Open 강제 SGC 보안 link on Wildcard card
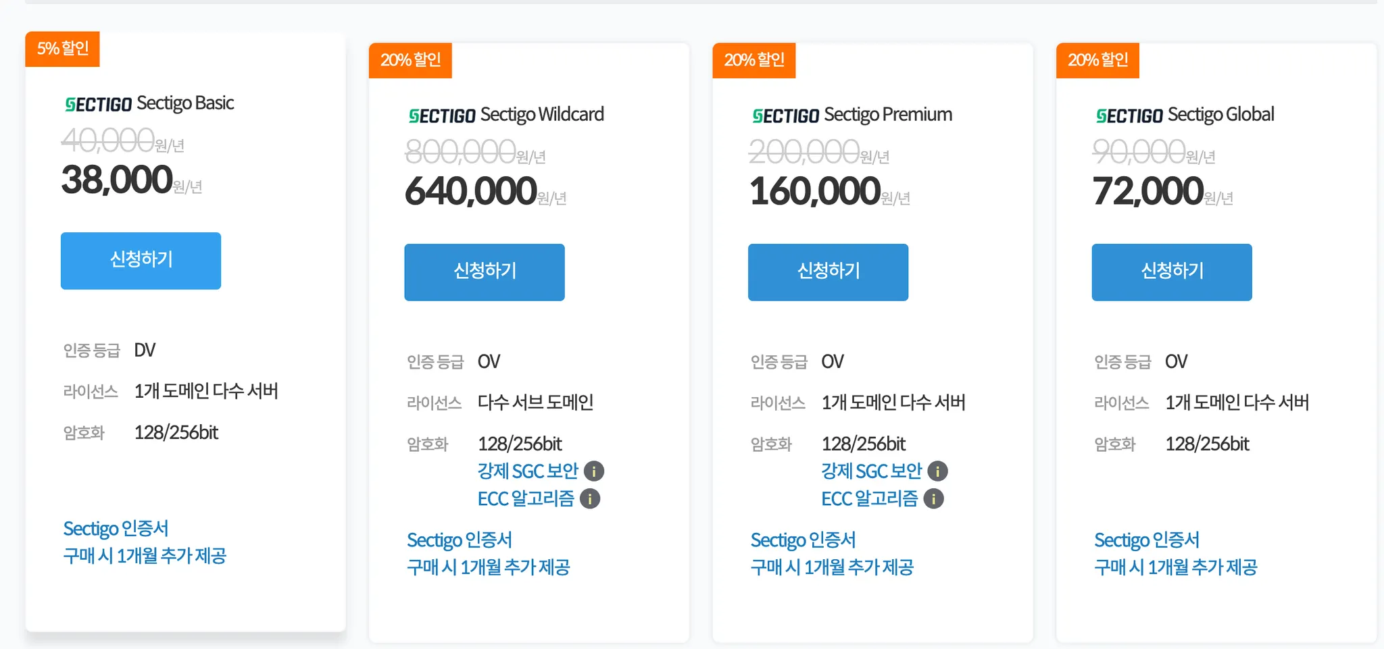 click(x=528, y=471)
